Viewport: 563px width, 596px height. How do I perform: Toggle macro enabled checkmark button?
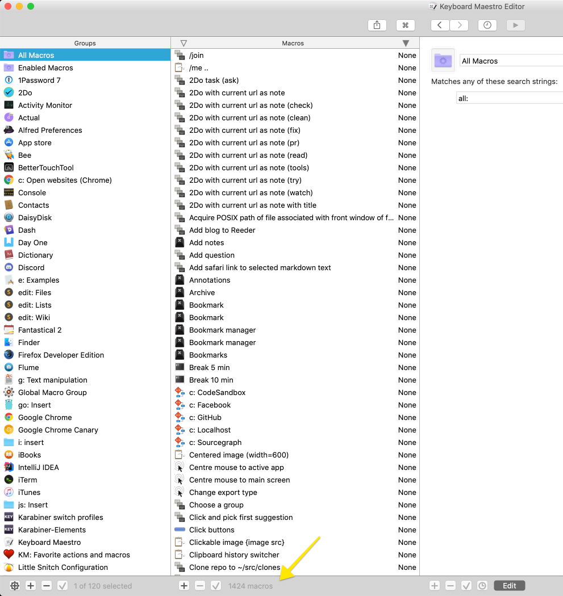pos(216,586)
